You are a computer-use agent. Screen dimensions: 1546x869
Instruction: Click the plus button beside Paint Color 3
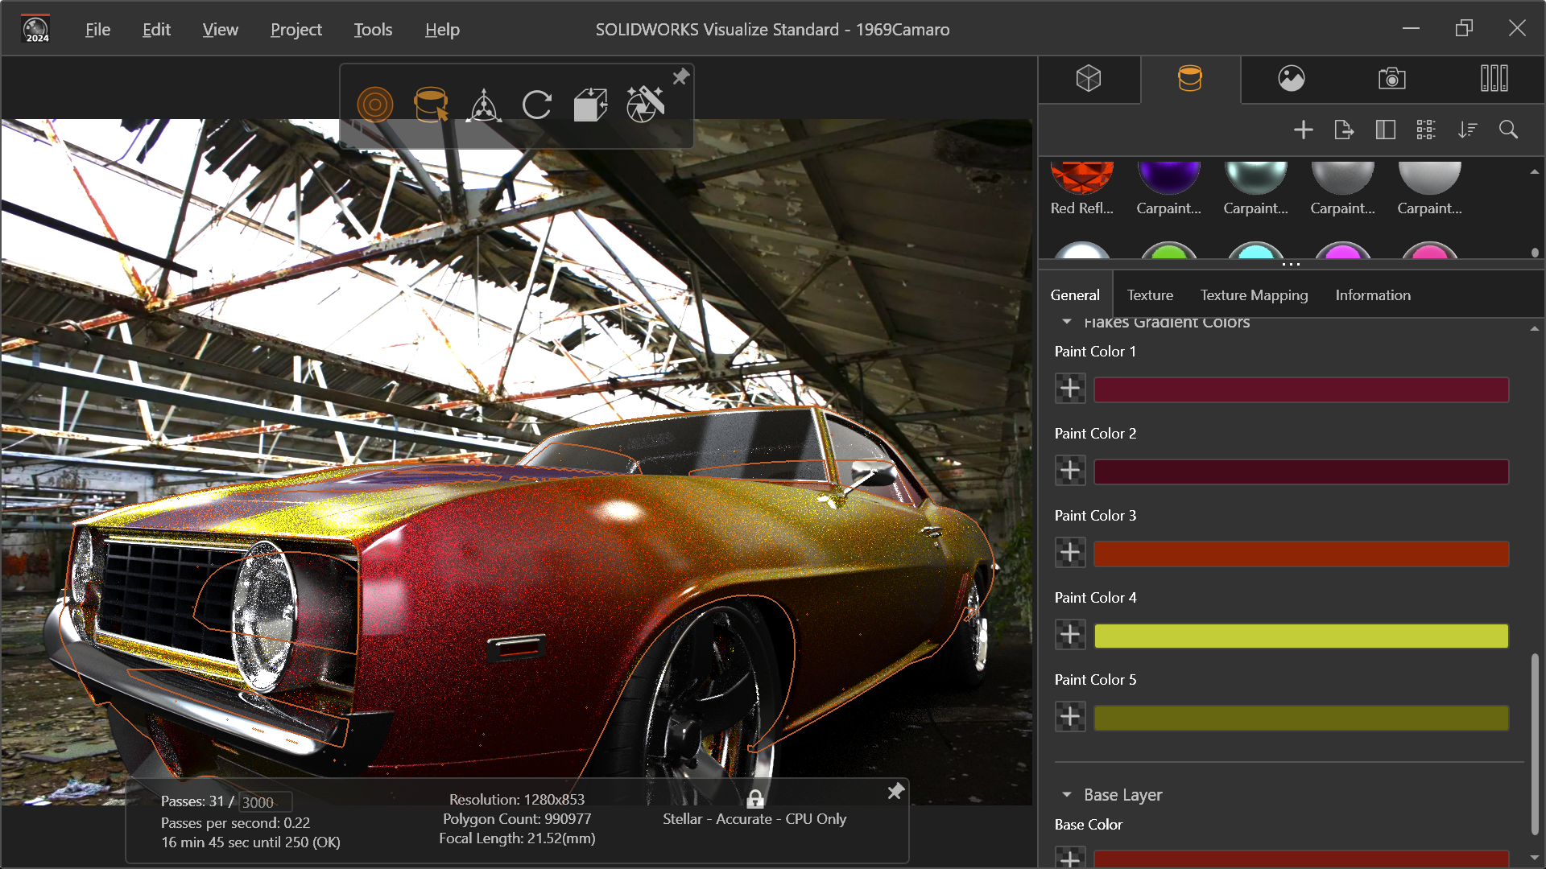pyautogui.click(x=1070, y=553)
